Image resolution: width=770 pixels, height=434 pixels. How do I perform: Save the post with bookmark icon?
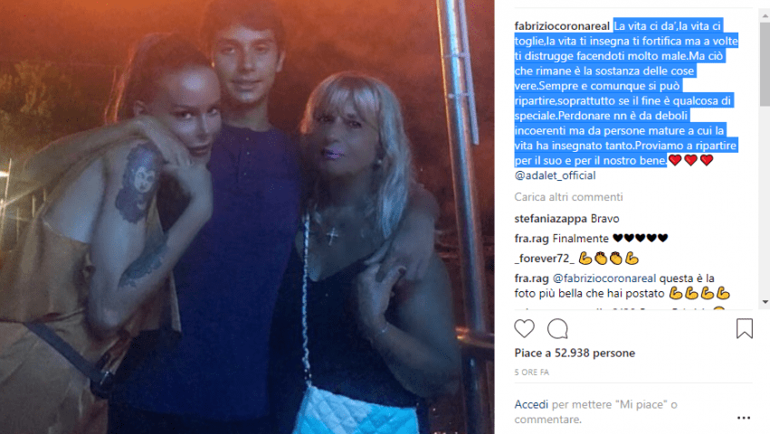click(745, 328)
